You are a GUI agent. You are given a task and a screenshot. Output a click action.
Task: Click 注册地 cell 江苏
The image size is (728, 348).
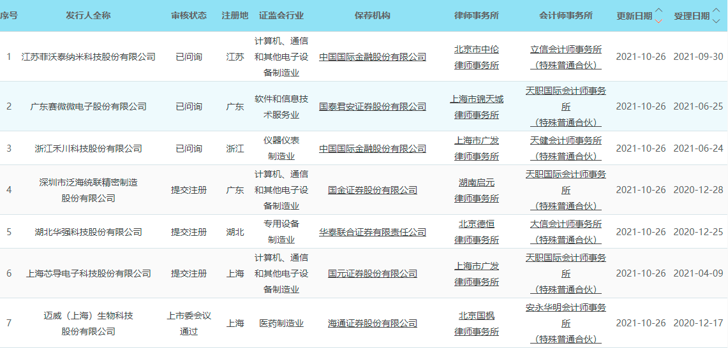pyautogui.click(x=235, y=57)
